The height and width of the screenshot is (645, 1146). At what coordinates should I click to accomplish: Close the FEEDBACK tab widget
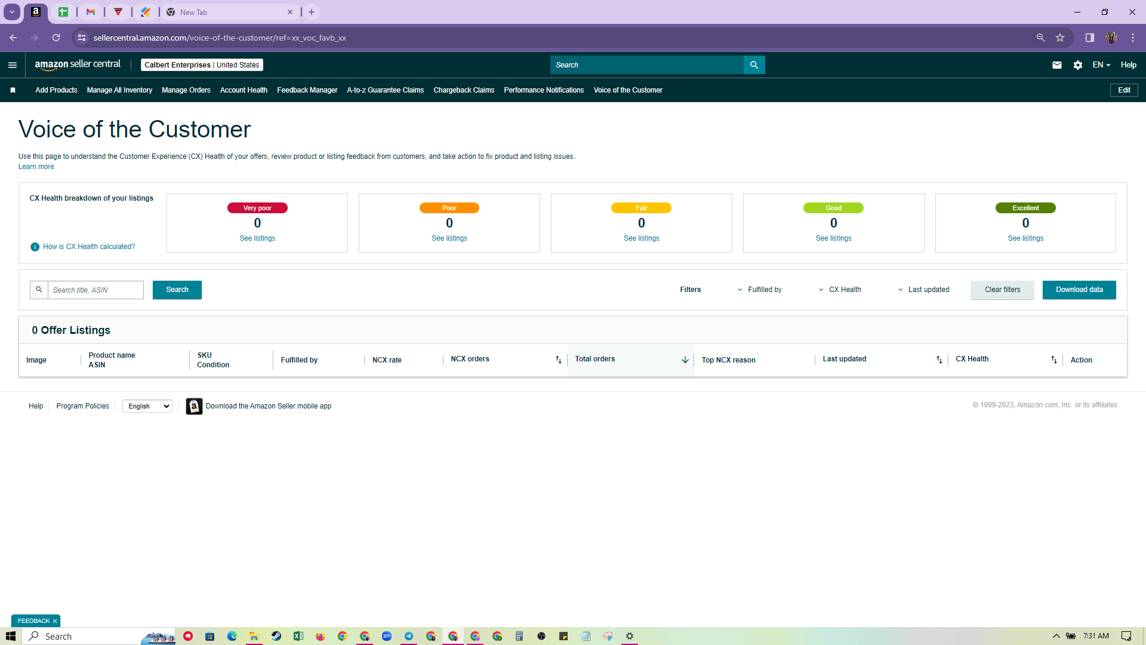point(55,621)
